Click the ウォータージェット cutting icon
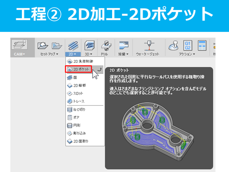Image resolution: width=229 pixels, height=172 pixels. click(149, 46)
